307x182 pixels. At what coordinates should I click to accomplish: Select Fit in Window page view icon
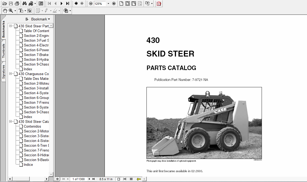127,3
